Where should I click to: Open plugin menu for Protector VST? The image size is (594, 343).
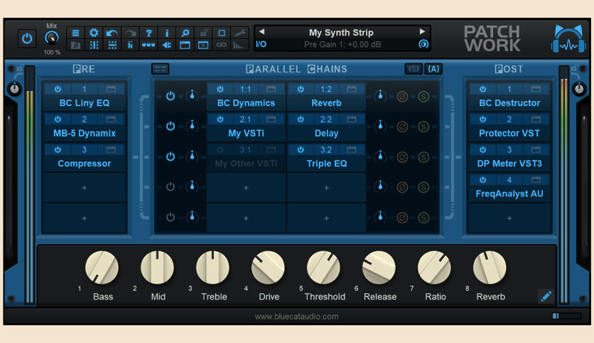(x=509, y=133)
